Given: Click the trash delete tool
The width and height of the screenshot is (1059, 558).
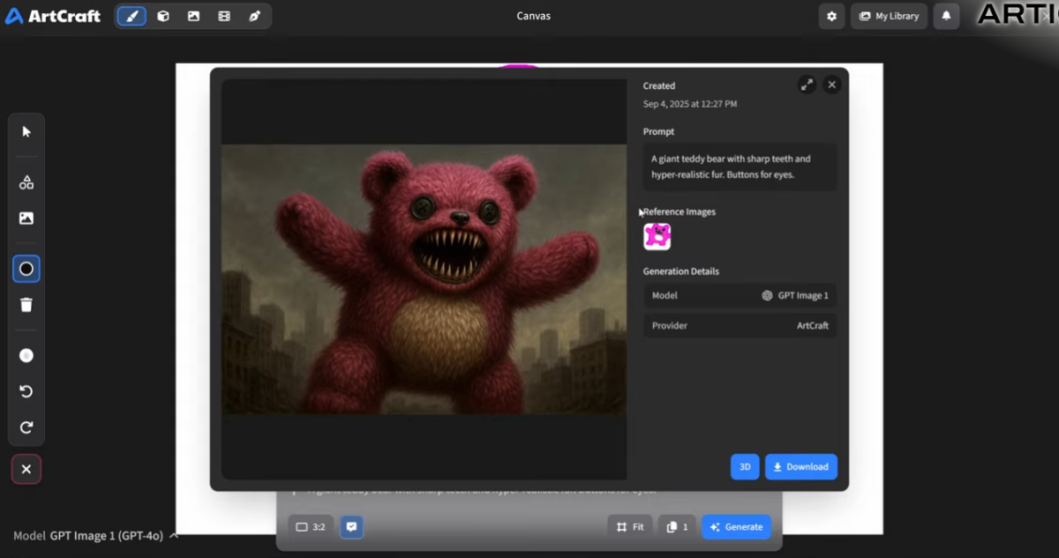Looking at the screenshot, I should click(x=26, y=305).
